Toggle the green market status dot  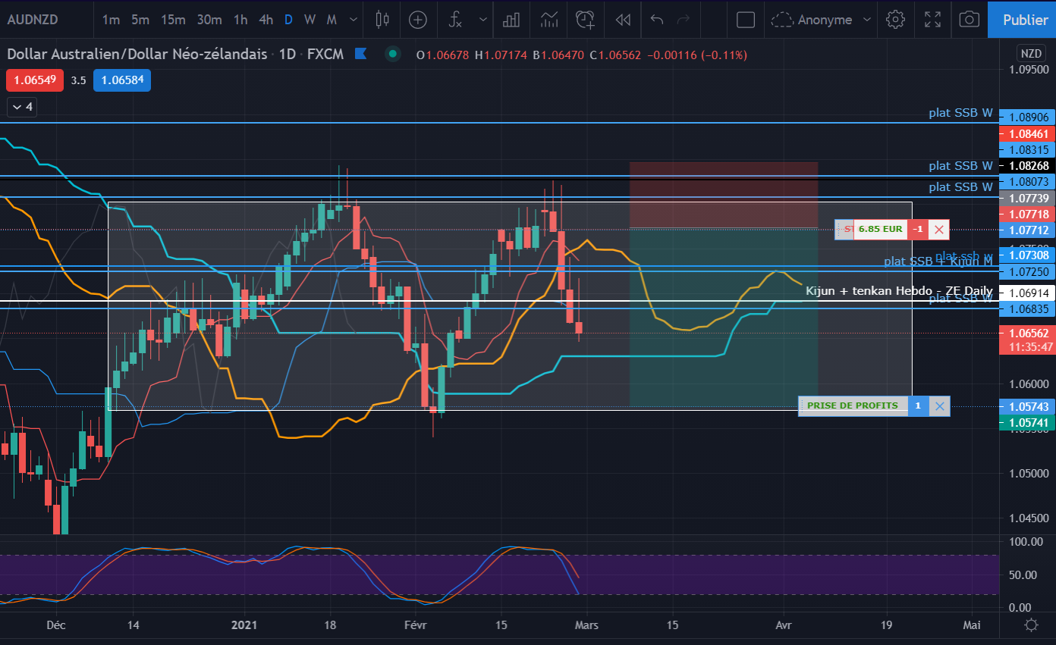coord(392,54)
